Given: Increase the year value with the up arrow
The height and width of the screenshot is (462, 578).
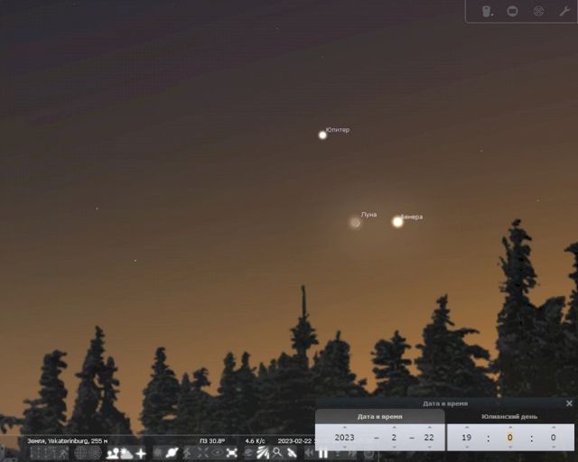Looking at the screenshot, I should [344, 427].
